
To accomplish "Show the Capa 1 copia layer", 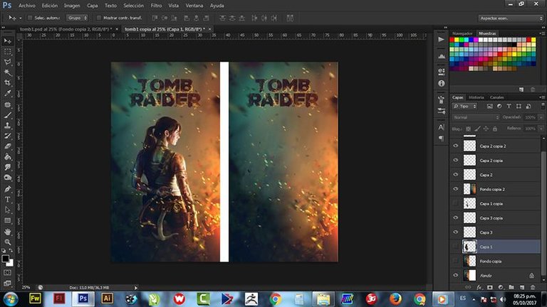I will (456, 203).
